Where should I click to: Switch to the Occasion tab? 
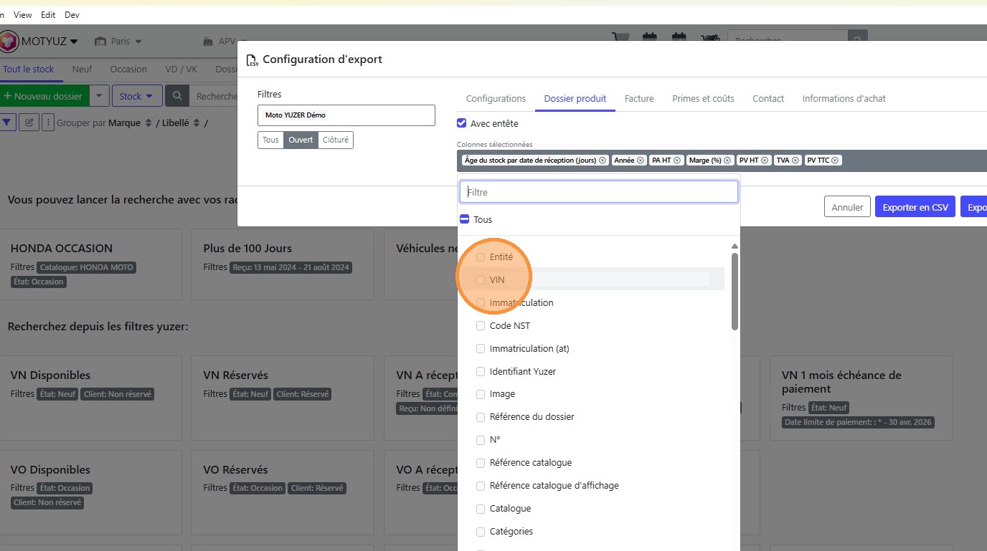pos(128,70)
